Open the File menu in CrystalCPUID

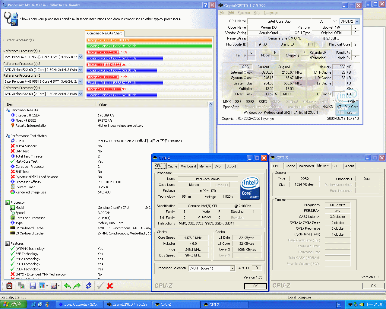(222, 13)
